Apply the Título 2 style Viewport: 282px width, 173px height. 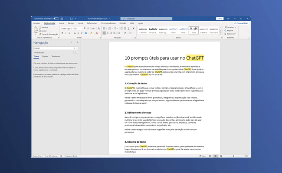(x=184, y=30)
